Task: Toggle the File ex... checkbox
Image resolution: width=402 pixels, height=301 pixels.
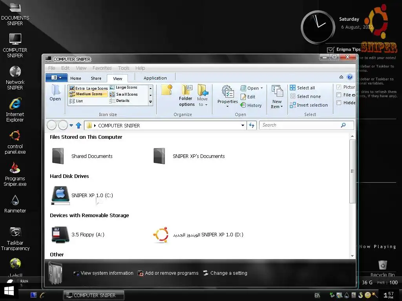Action: point(339,95)
